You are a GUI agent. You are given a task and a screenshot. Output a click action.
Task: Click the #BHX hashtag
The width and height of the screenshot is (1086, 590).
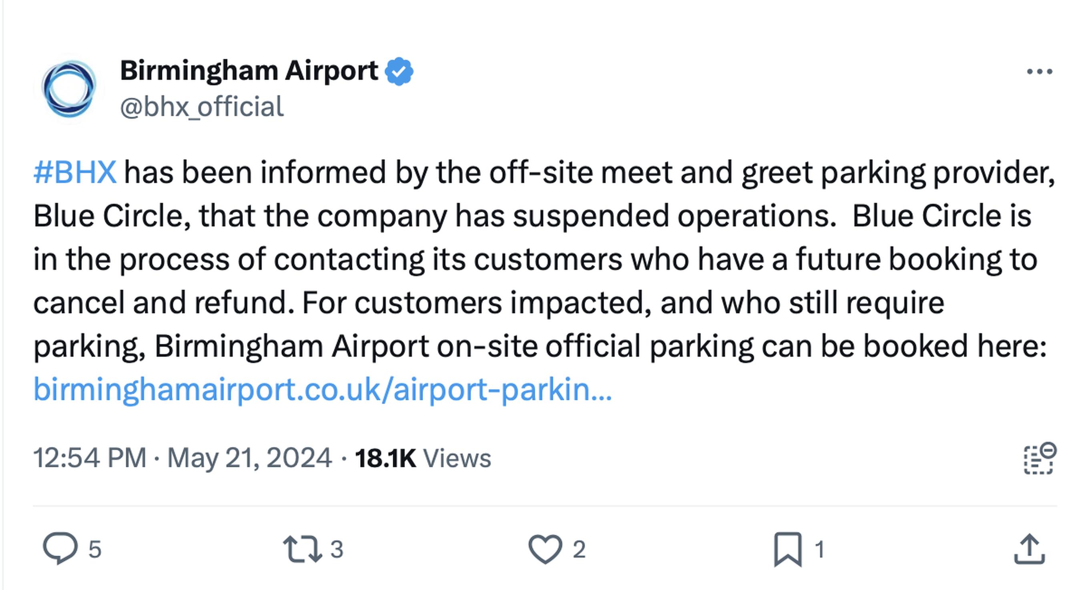point(74,173)
